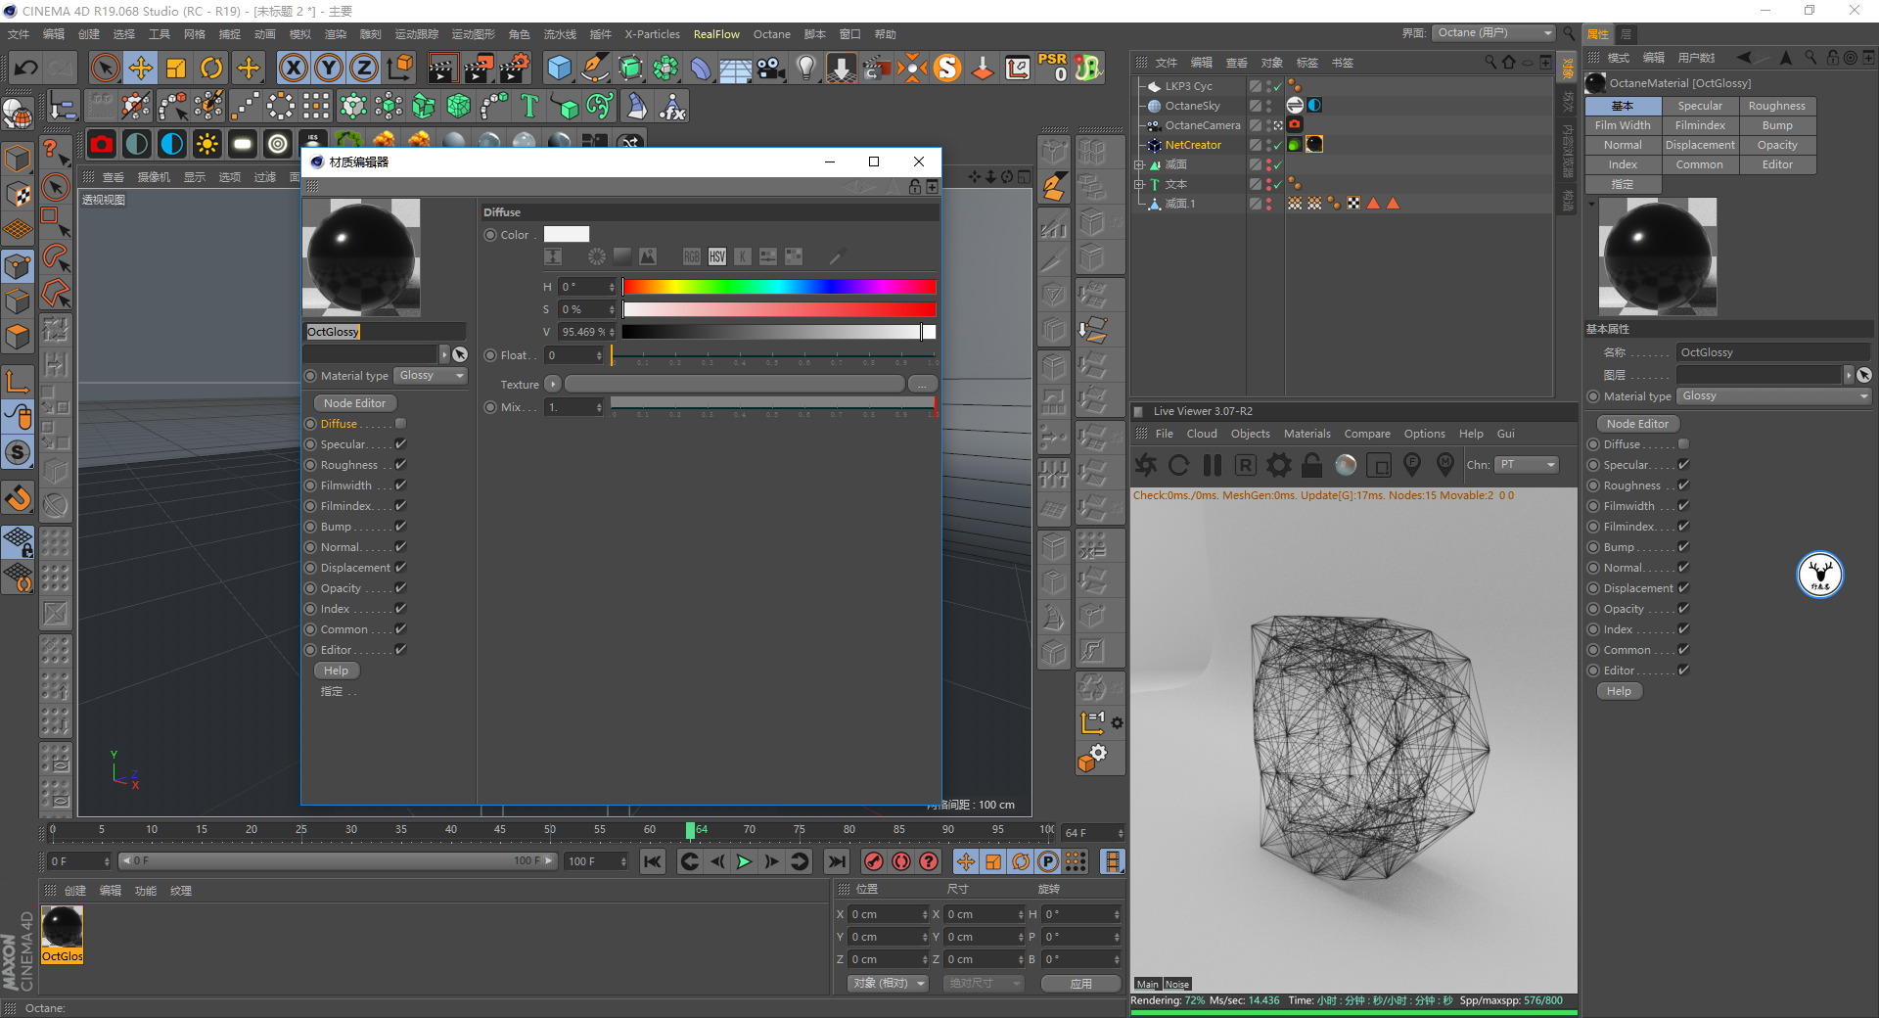
Task: Jump to the start of animation
Action: coord(653,861)
